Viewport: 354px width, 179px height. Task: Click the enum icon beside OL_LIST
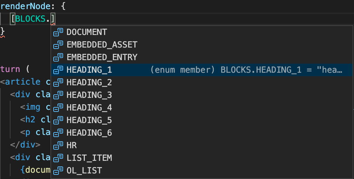58,171
